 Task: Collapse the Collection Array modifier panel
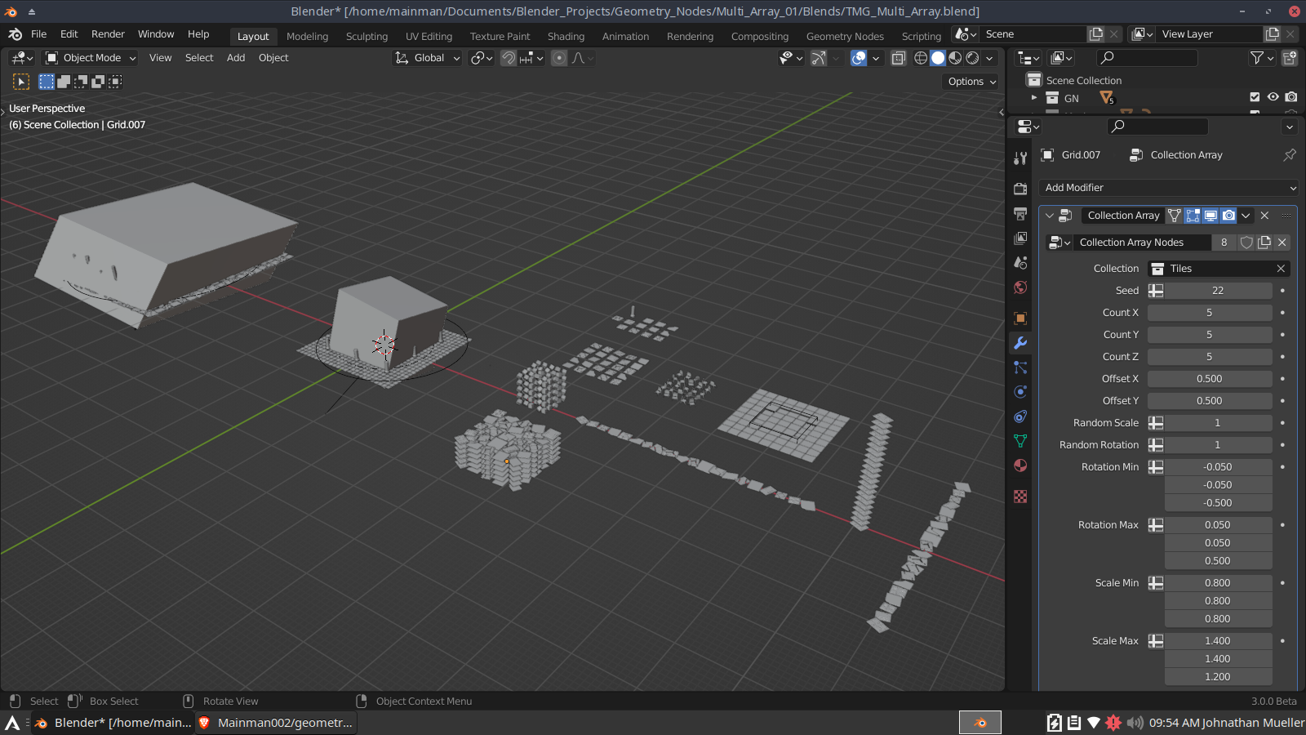(x=1049, y=215)
